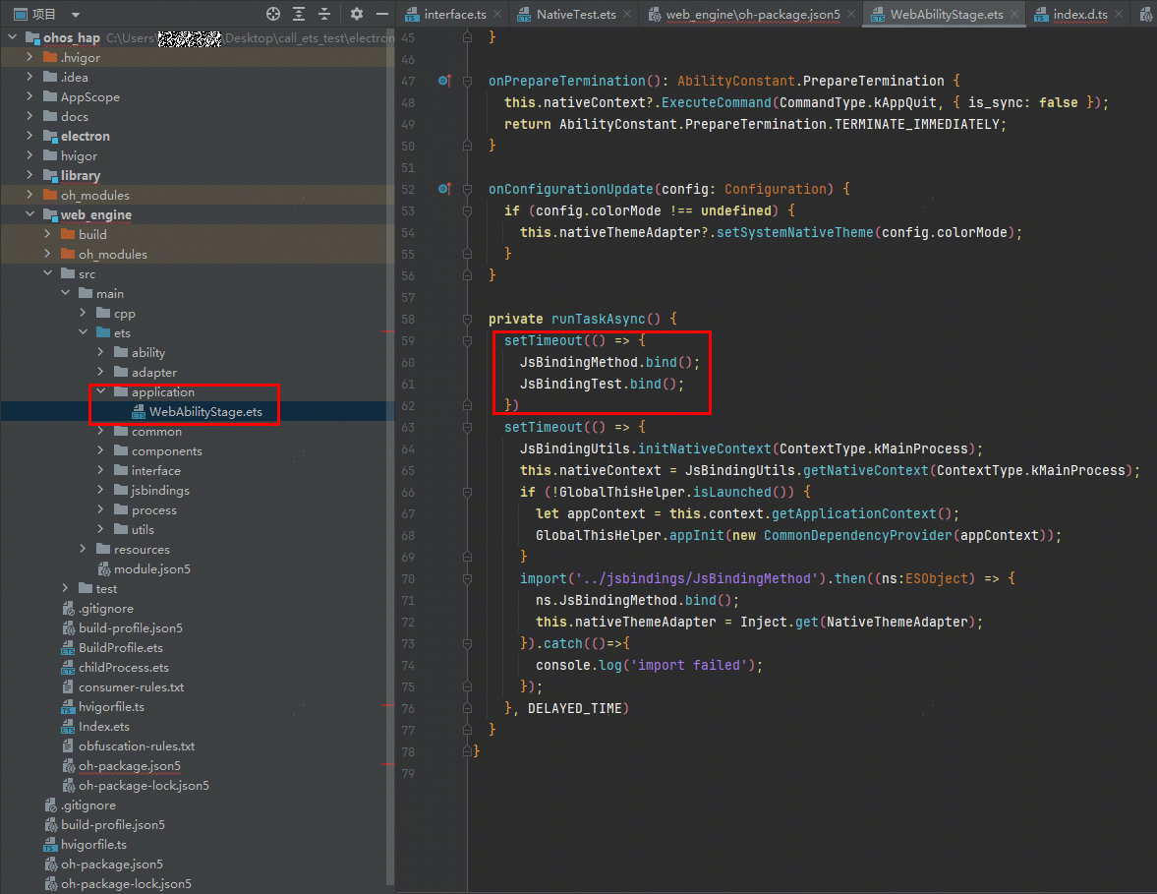Screen dimensions: 1157x894
Task: Click JsBindingTest.bind() call on line 61
Action: (x=602, y=384)
